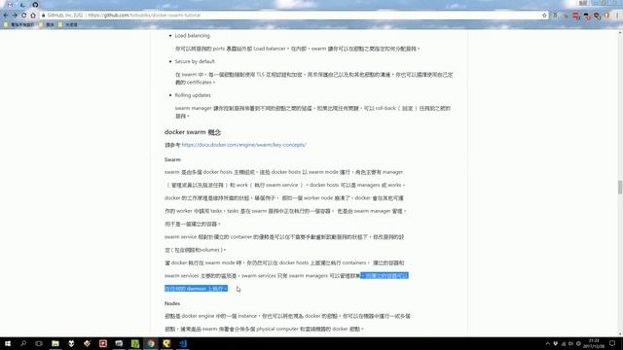623x350 pixels.
Task: Click the highlighted 'daemon' selected text
Action: (197, 289)
